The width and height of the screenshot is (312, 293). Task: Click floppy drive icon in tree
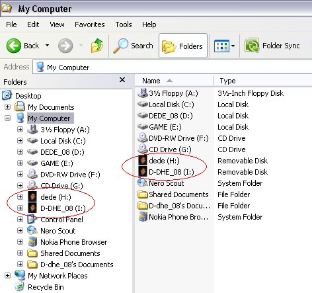[x=32, y=130]
